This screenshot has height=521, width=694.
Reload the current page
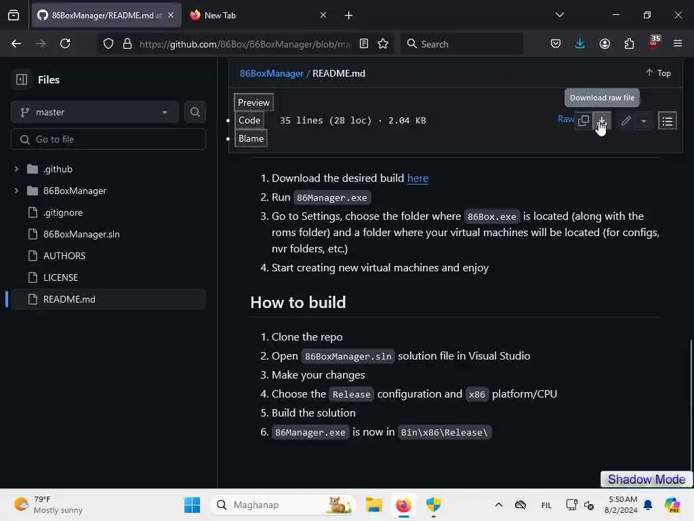coord(65,43)
